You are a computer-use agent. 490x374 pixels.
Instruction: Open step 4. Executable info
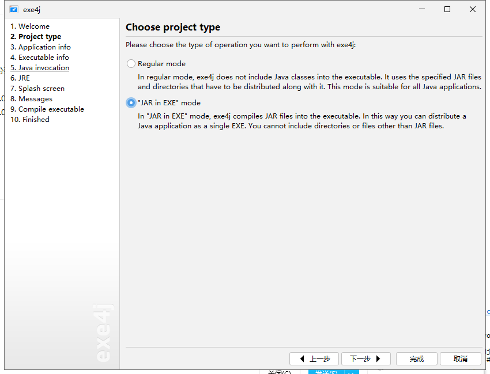click(40, 58)
